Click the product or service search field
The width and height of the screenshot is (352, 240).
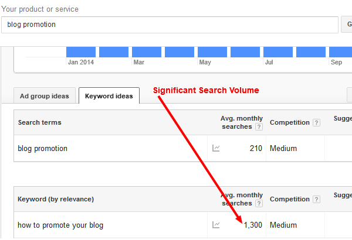coord(170,25)
